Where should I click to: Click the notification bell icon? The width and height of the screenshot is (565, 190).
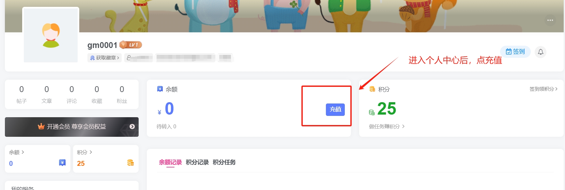coord(541,52)
